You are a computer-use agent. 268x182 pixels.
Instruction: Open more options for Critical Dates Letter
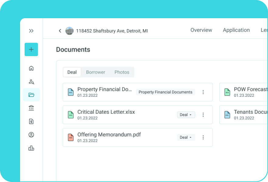tap(203, 115)
